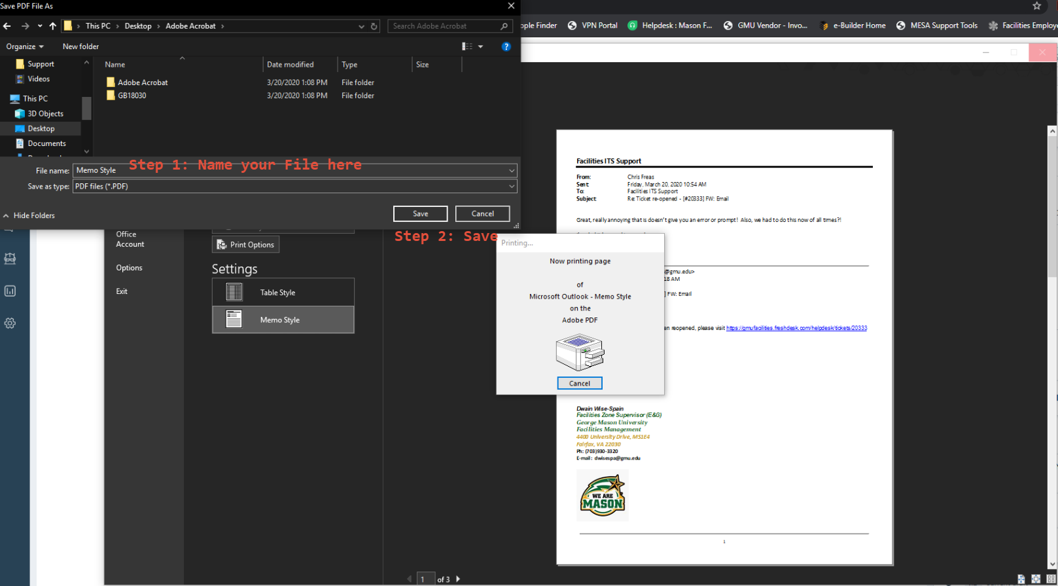This screenshot has width=1058, height=586.
Task: Go up one folder level with up arrow
Action: 53,26
